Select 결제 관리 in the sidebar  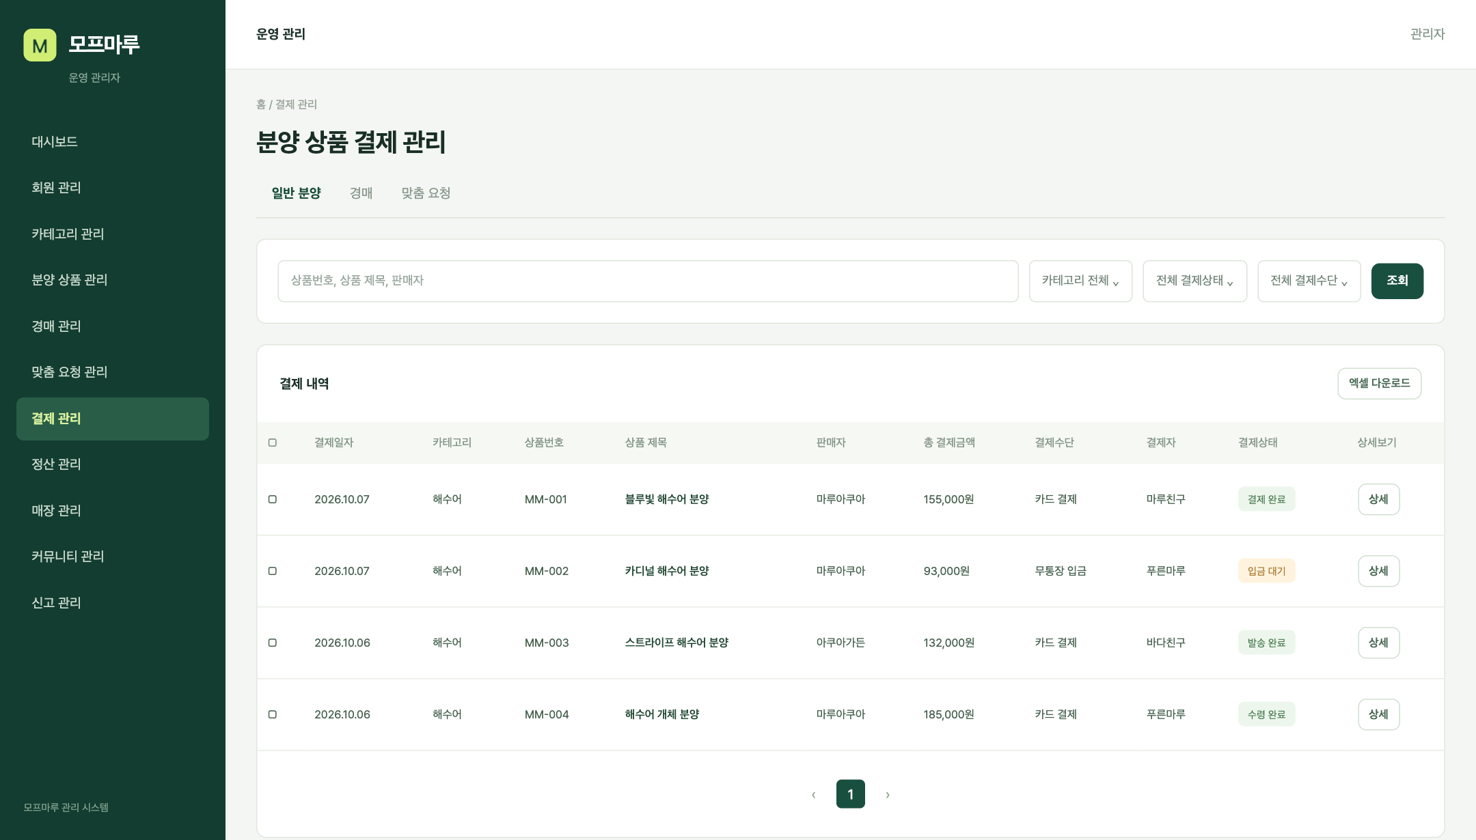[113, 419]
